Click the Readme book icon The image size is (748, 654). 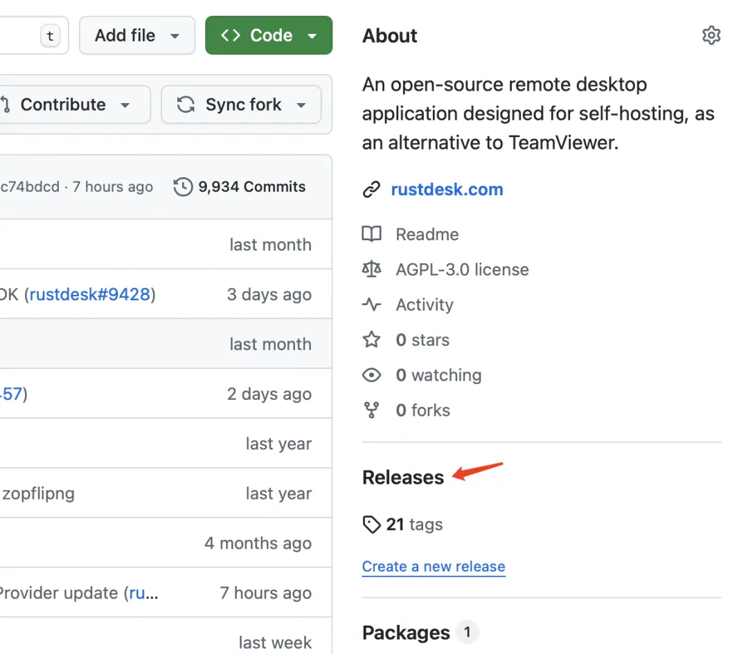372,235
